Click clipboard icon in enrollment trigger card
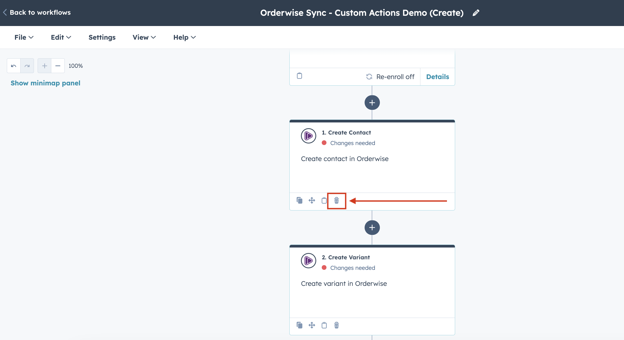This screenshot has height=340, width=624. 299,76
